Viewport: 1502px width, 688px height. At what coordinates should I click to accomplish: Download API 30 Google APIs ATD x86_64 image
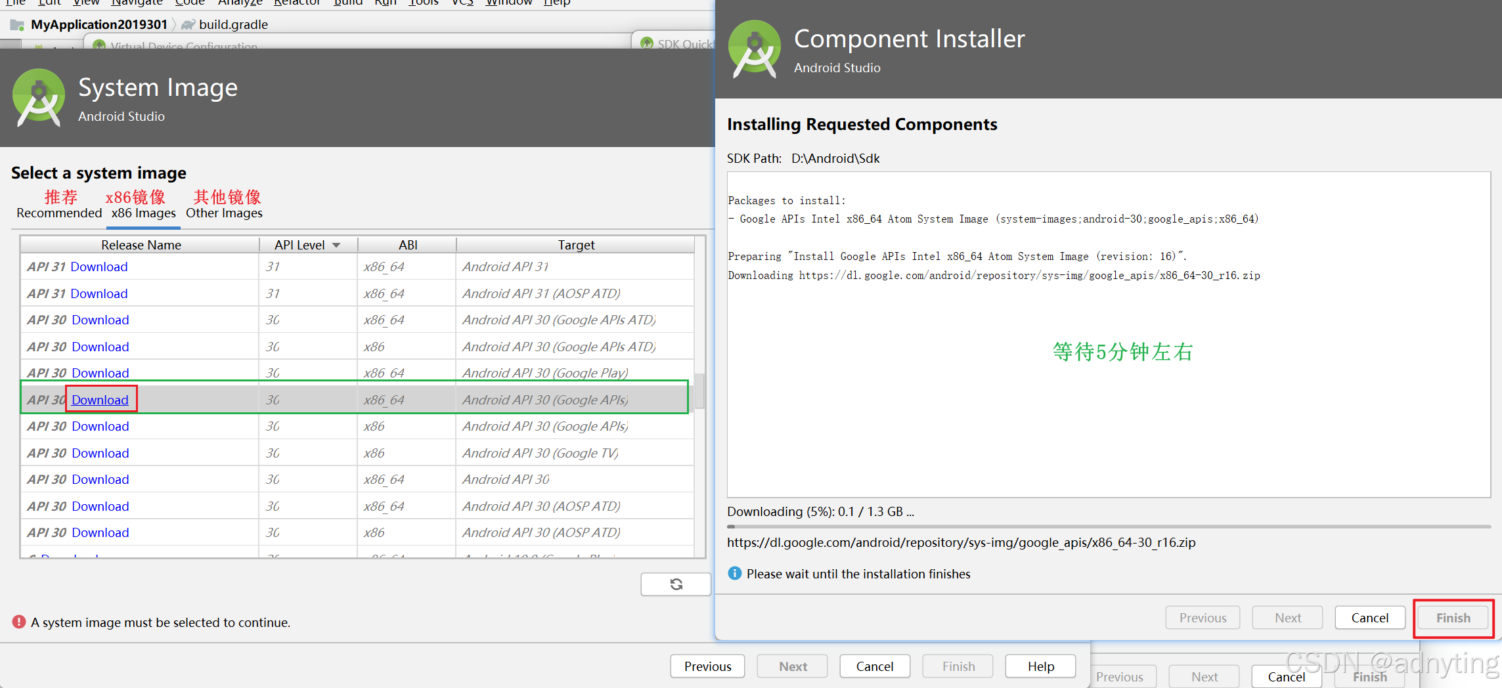click(100, 320)
